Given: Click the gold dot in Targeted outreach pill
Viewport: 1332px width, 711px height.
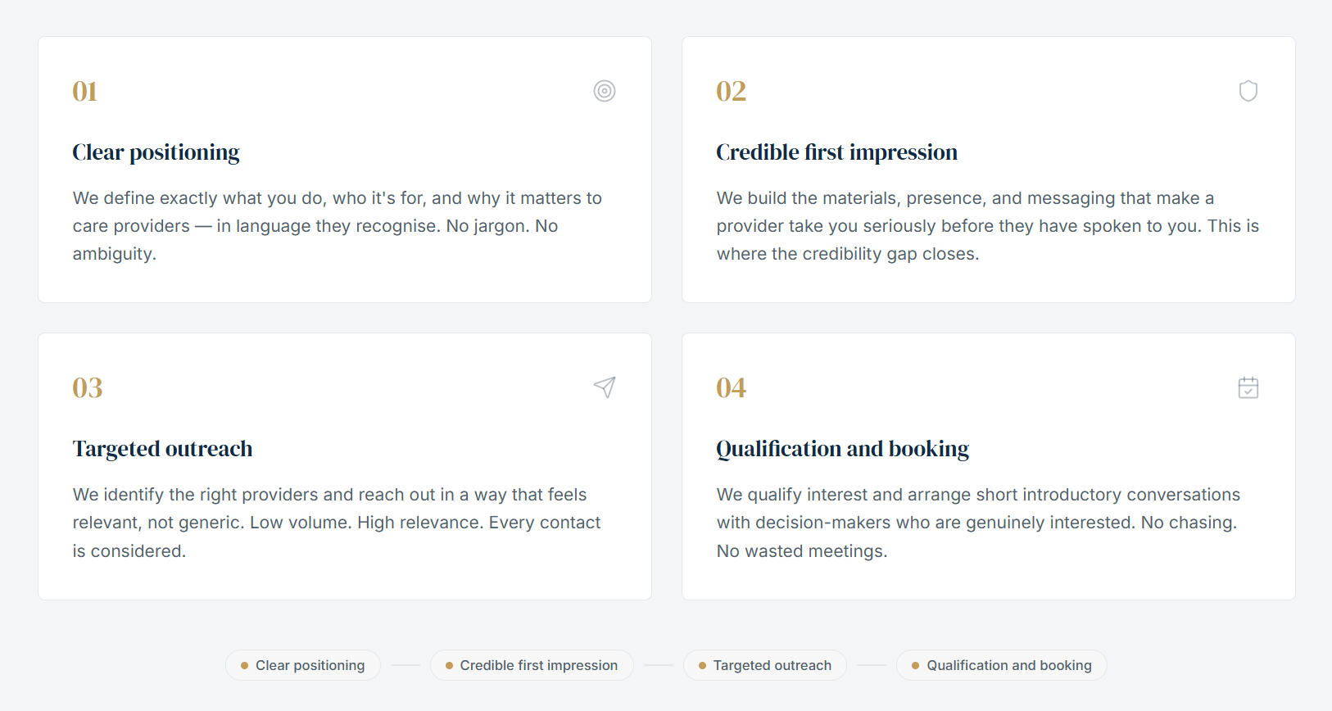Looking at the screenshot, I should click(702, 666).
